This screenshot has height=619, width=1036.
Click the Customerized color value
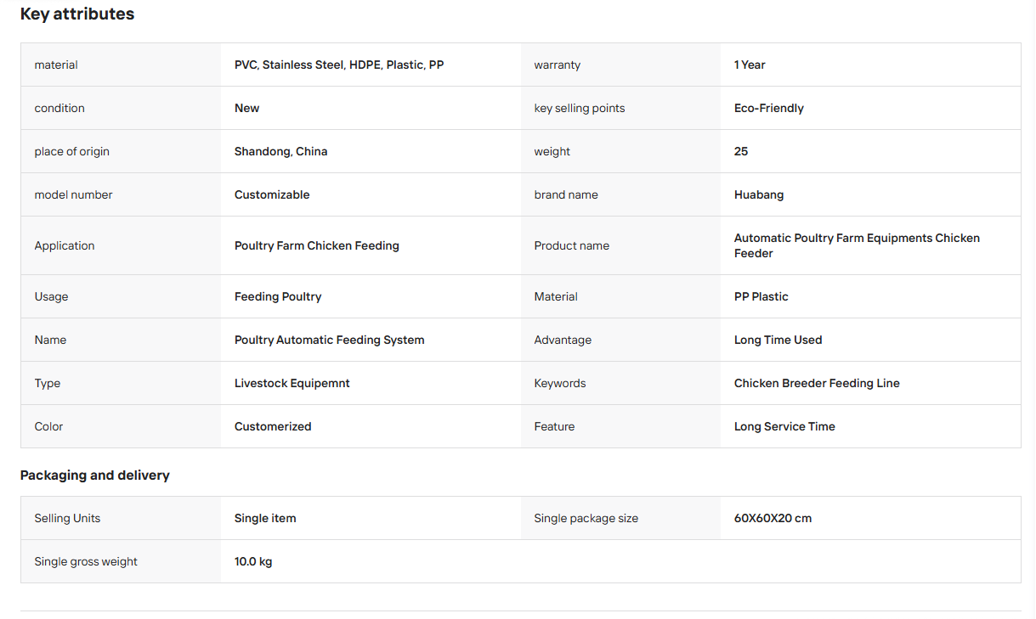pyautogui.click(x=273, y=426)
